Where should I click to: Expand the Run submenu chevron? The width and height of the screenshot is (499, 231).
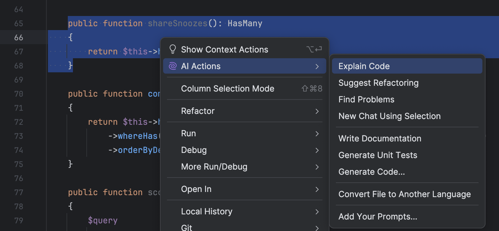coord(317,133)
